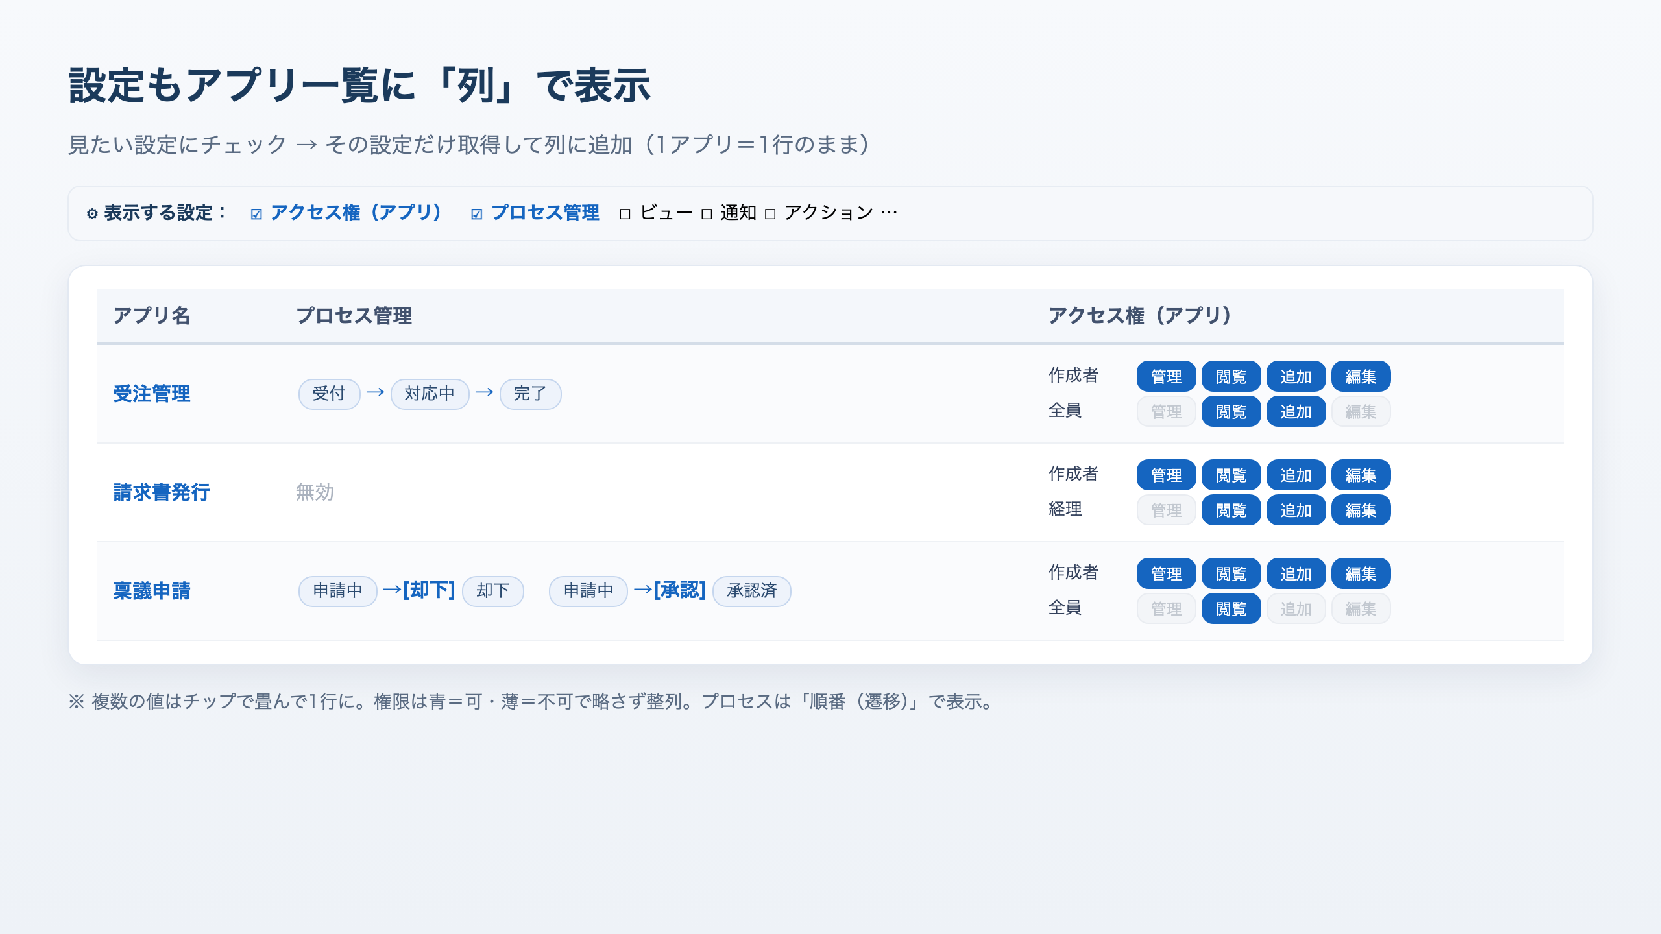This screenshot has width=1661, height=934.
Task: Toggle disabled 編集 for 稟議申請 全員
Action: 1361,608
